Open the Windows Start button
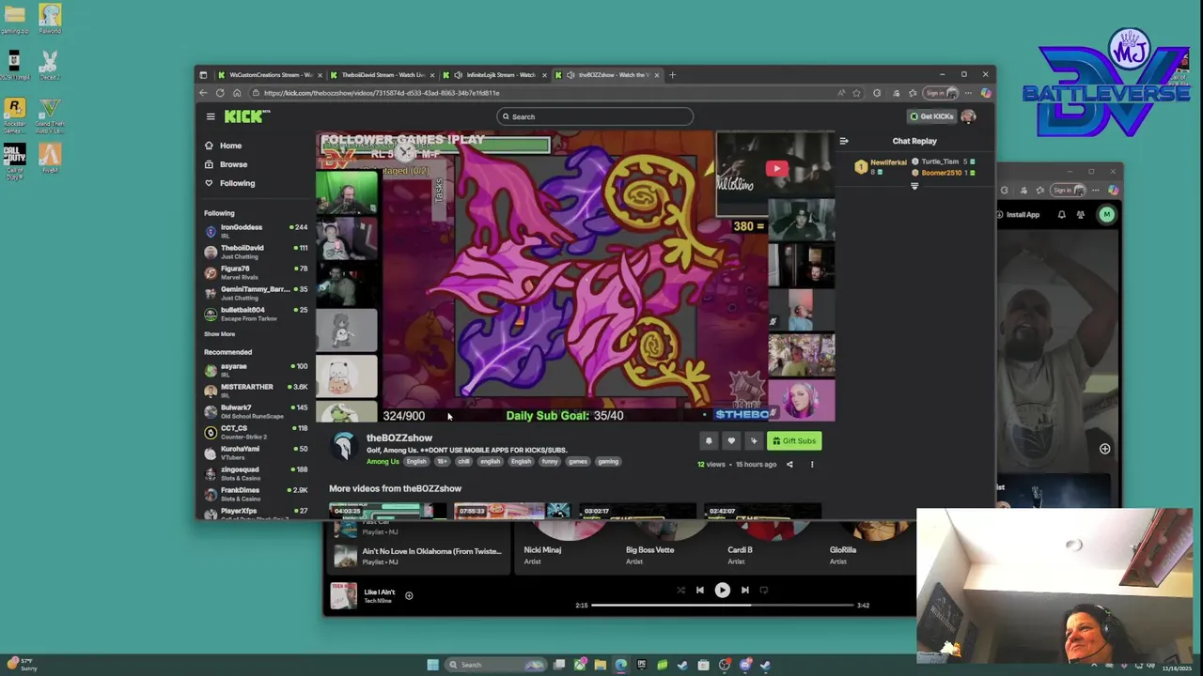The image size is (1203, 676). click(x=432, y=665)
